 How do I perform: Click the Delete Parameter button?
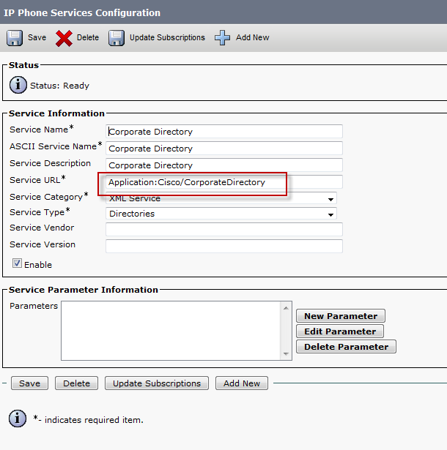[x=346, y=347]
